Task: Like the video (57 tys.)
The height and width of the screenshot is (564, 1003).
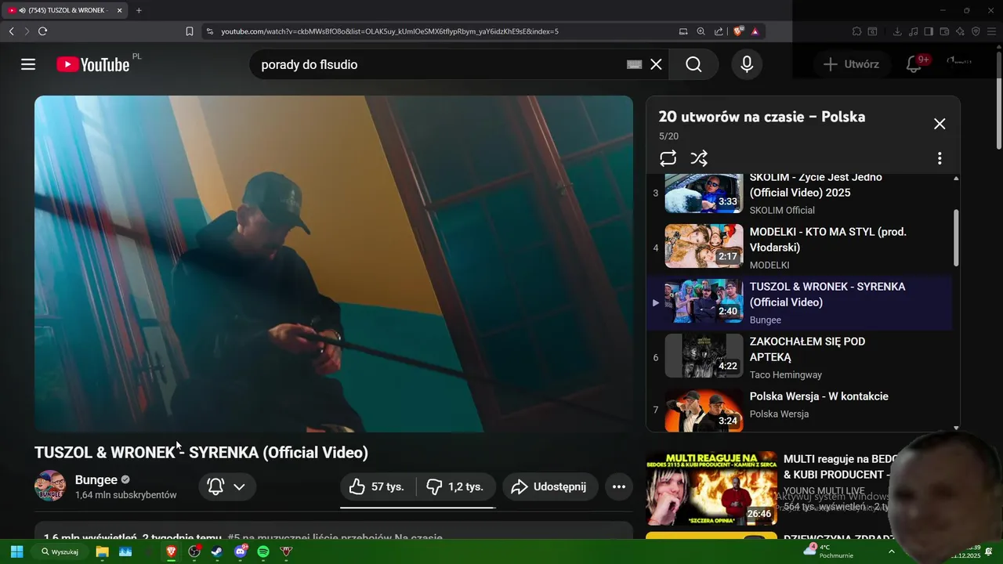Action: point(377,486)
